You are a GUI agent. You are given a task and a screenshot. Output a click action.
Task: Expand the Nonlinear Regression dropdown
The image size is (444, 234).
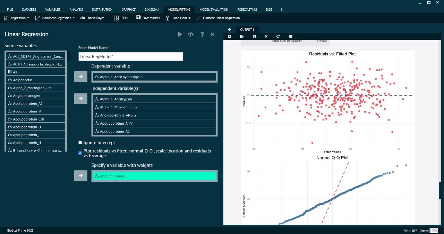56,18
